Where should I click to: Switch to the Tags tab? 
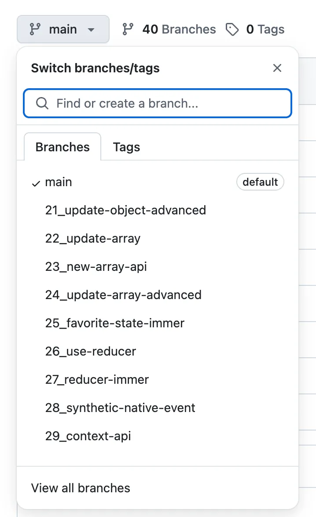pos(126,147)
